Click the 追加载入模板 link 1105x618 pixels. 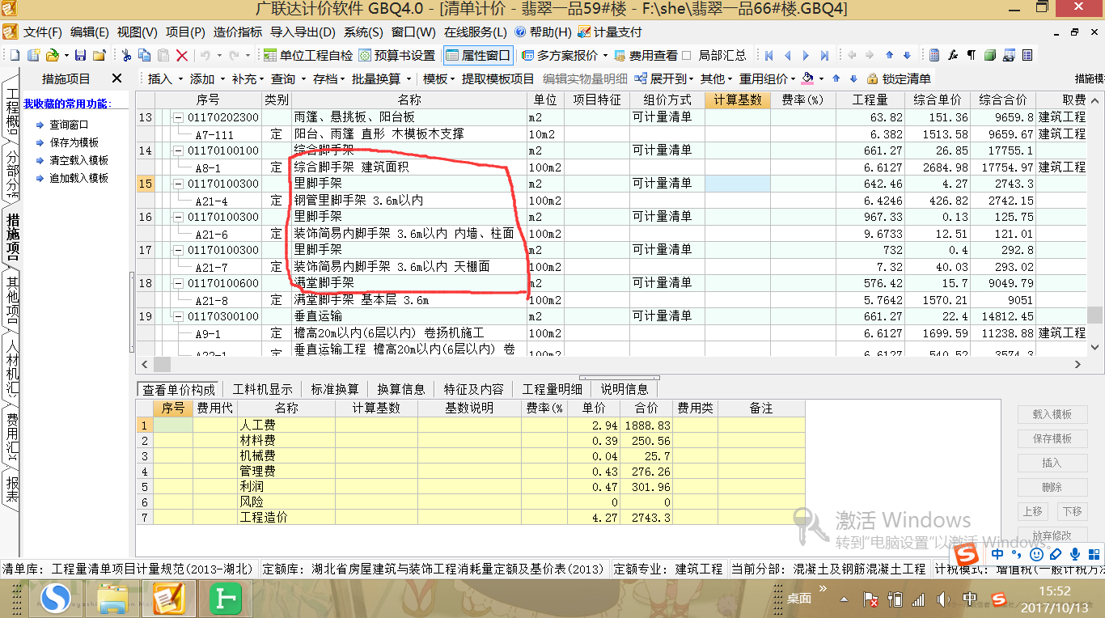click(78, 178)
